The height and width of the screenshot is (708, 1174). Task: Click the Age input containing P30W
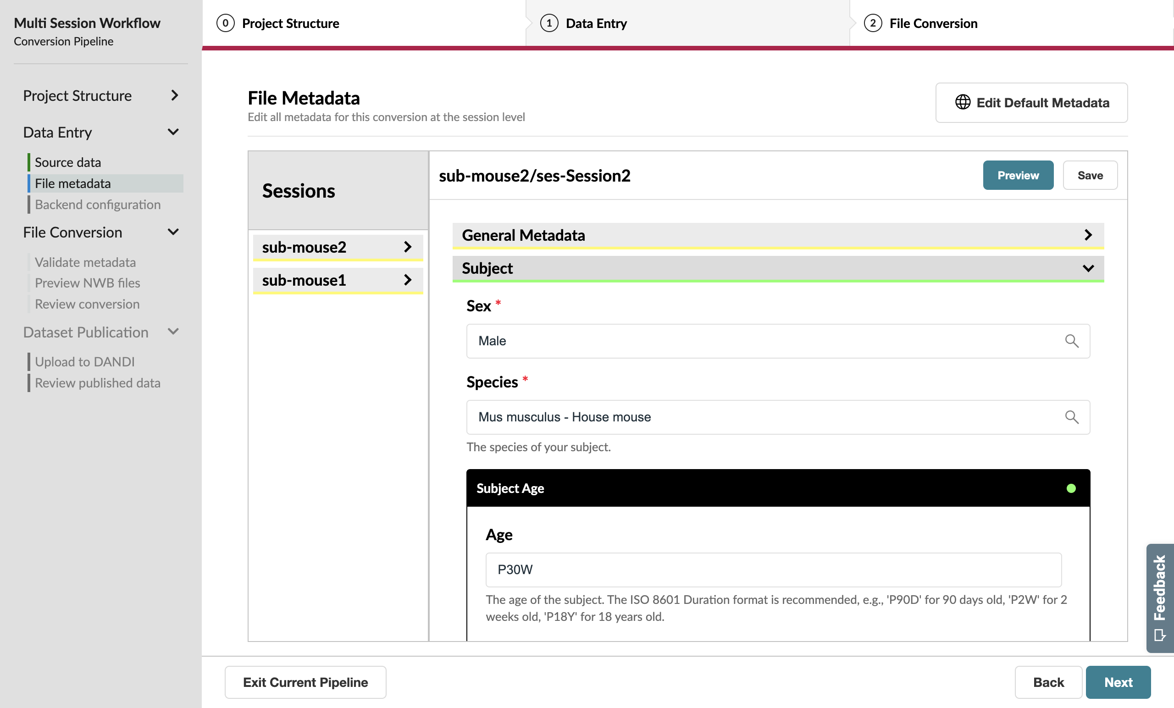773,570
